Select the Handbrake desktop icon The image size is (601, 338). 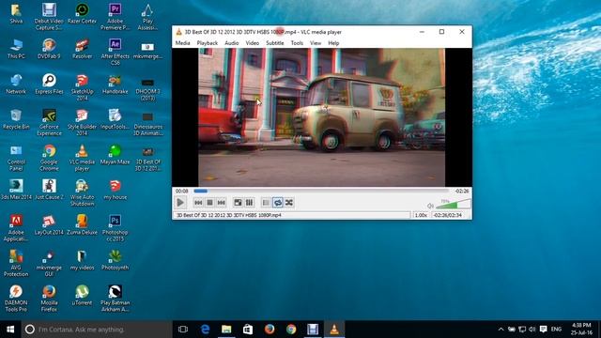tap(115, 84)
